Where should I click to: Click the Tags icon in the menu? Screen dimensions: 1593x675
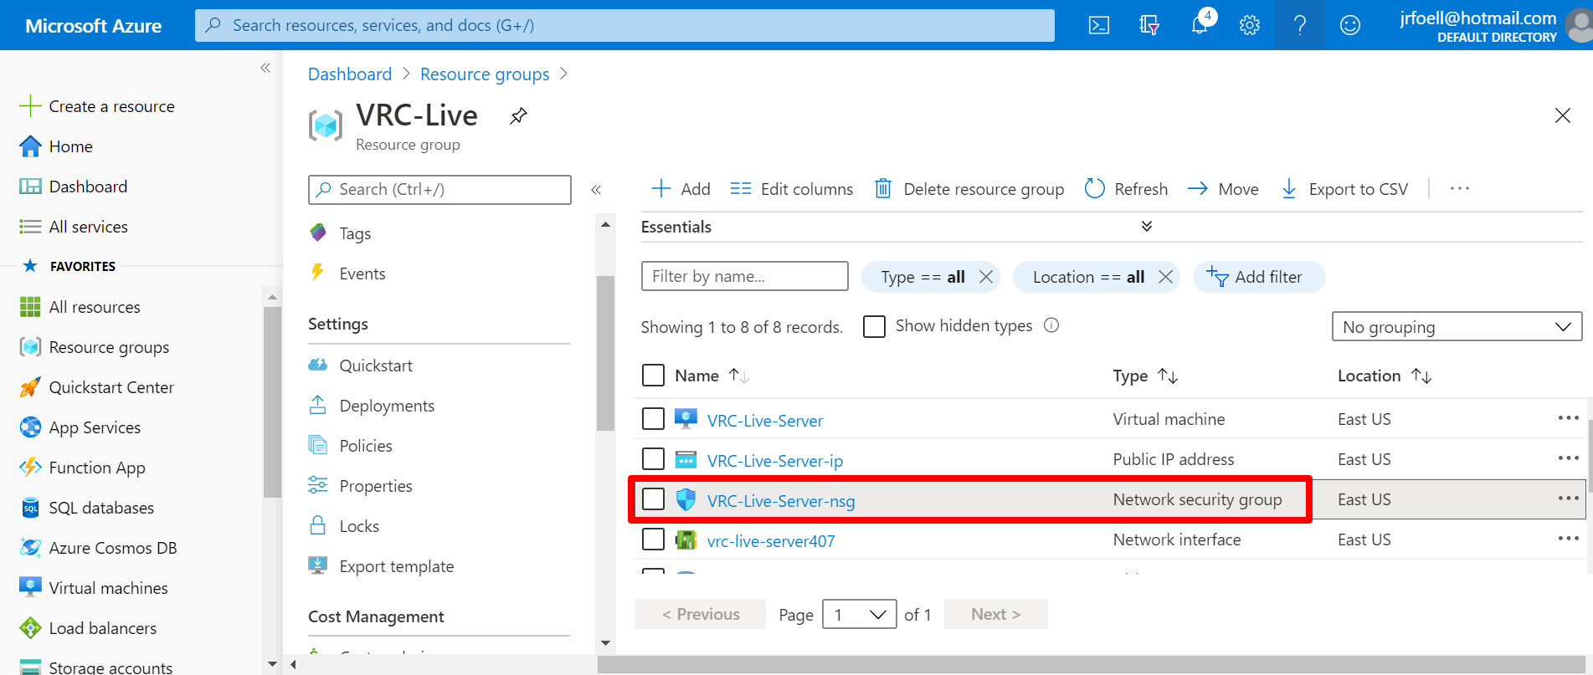(318, 233)
